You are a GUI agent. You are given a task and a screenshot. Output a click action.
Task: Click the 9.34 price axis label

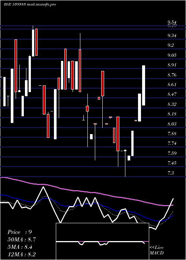pyautogui.click(x=172, y=36)
